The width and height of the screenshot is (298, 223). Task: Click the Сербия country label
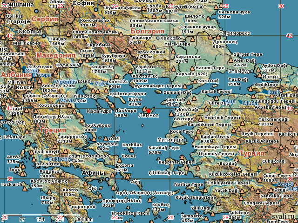coord(45,20)
